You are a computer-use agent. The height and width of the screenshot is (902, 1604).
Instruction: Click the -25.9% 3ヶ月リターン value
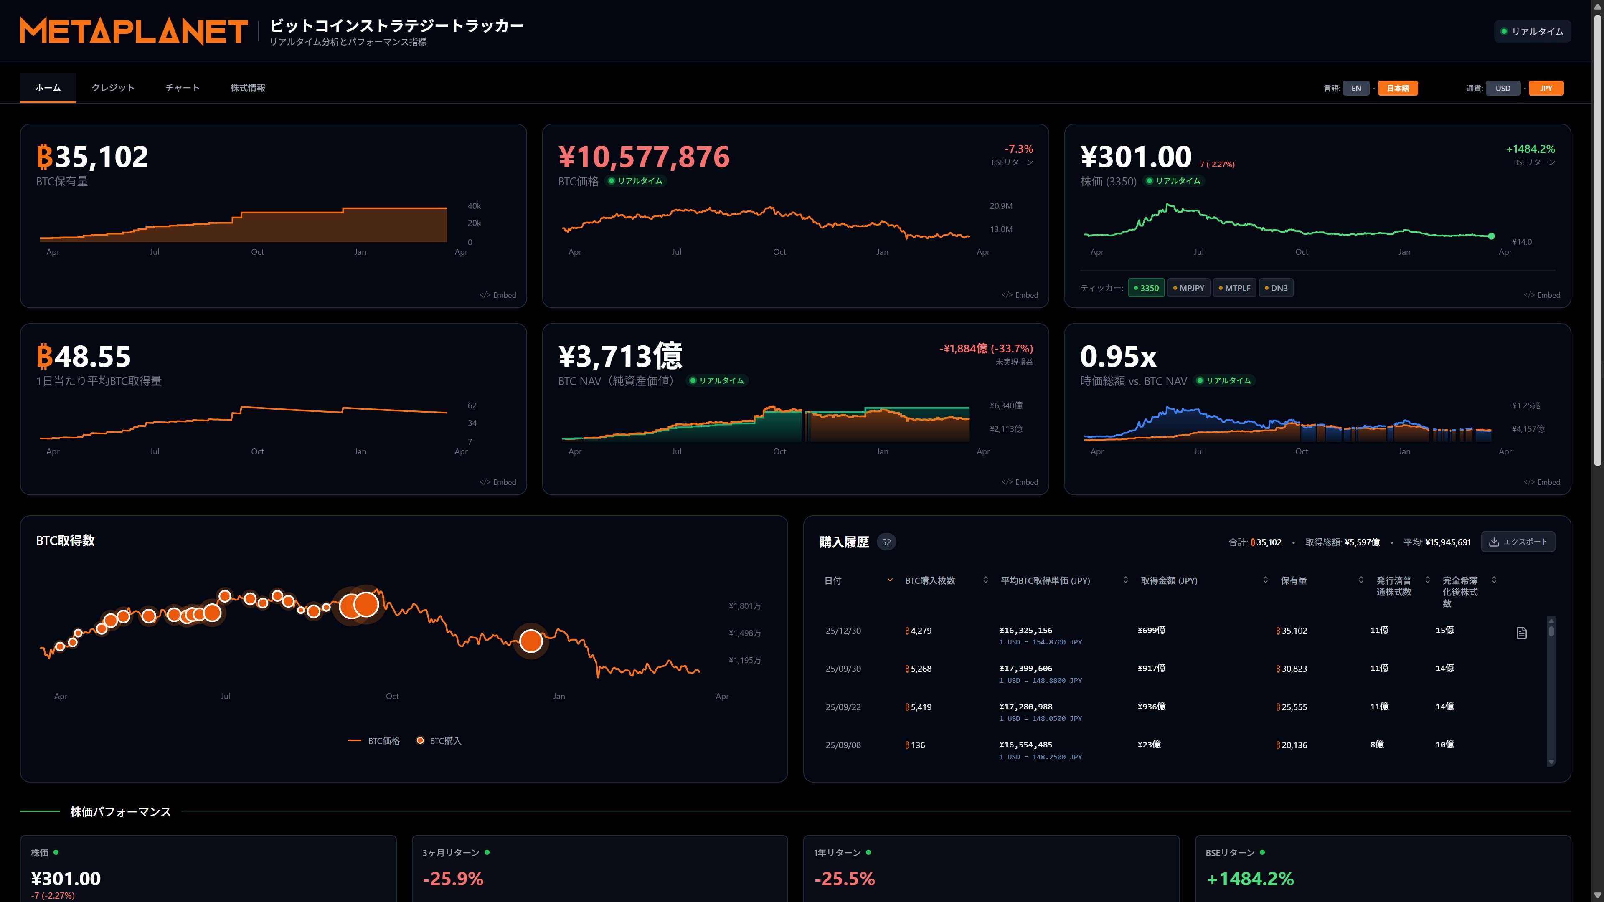click(453, 879)
